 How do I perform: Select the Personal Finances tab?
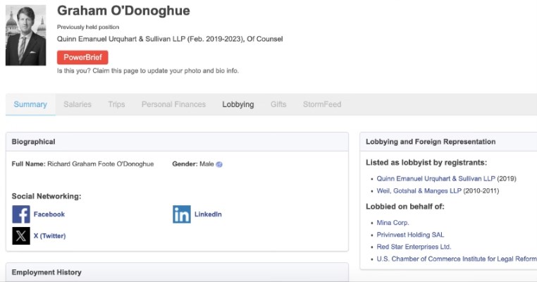pyautogui.click(x=173, y=104)
